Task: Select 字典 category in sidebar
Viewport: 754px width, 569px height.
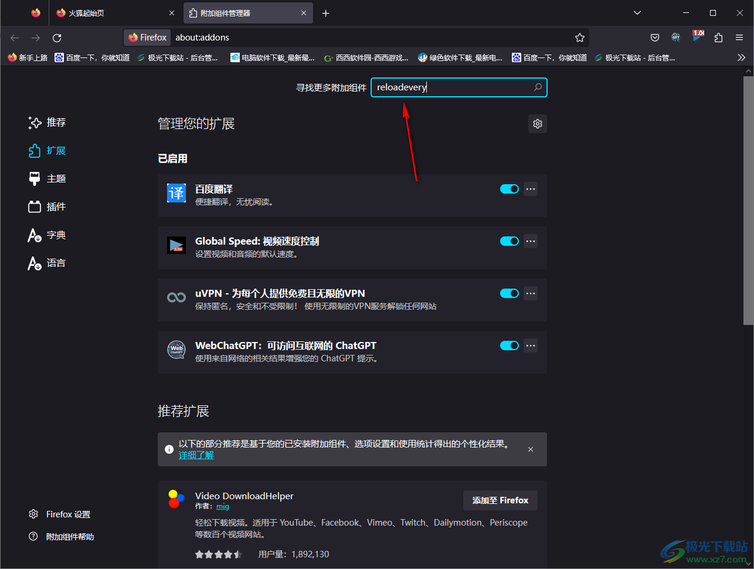Action: [47, 235]
